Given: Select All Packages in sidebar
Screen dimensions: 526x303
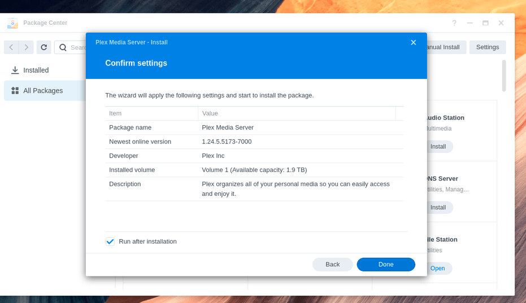Looking at the screenshot, I should point(45,90).
